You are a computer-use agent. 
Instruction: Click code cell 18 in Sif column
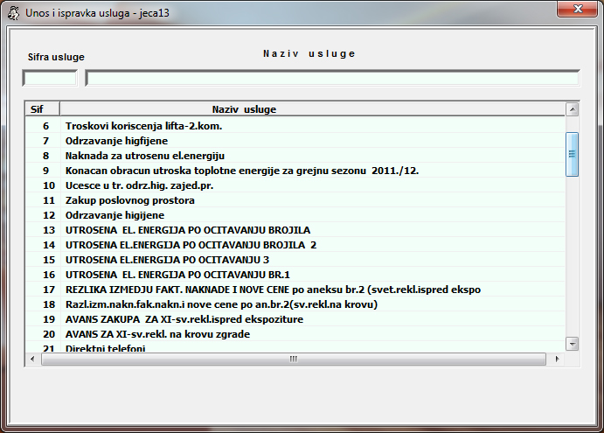(43, 304)
